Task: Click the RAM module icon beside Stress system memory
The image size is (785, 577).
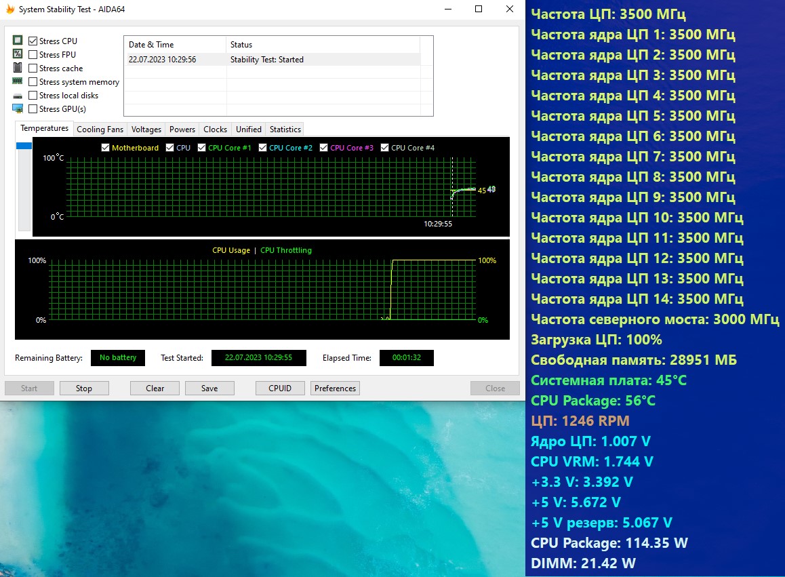Action: (x=18, y=81)
